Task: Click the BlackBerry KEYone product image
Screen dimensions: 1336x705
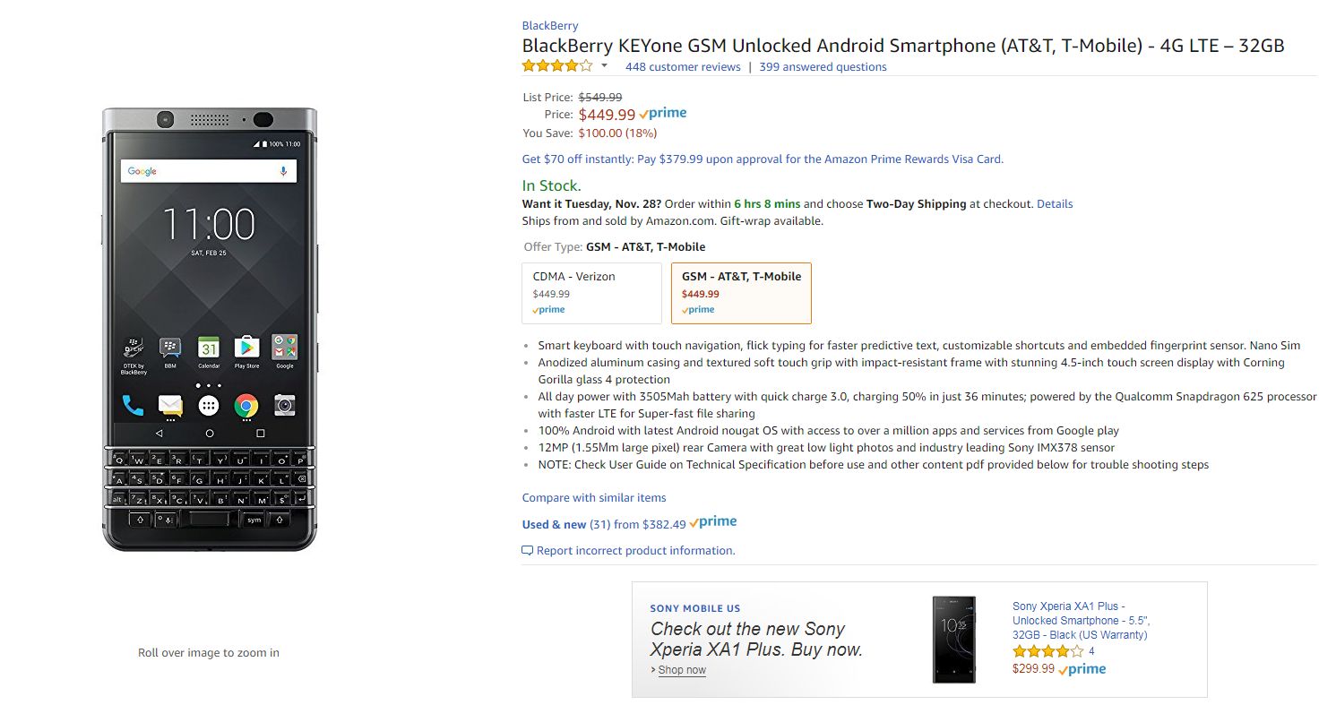Action: tap(210, 330)
